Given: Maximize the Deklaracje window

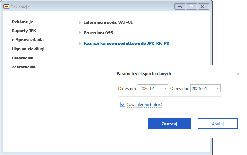Looking at the screenshot, I should tap(191, 6).
